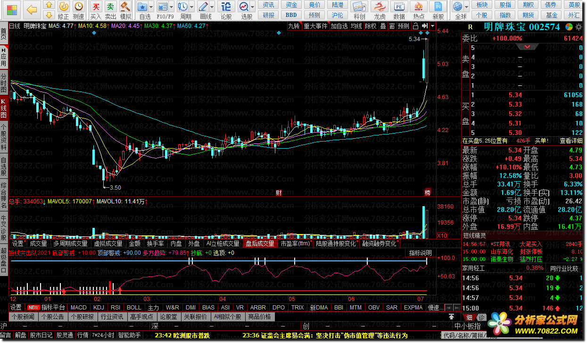587x343 pixels.
Task: Open the 选股 stock picker icon
Action: (244, 7)
